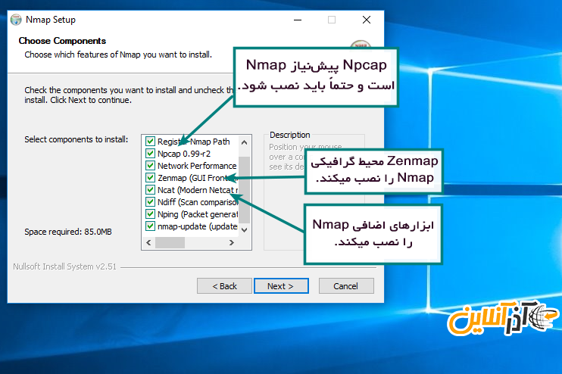Uncheck the Register Nmap Path checkbox

150,142
